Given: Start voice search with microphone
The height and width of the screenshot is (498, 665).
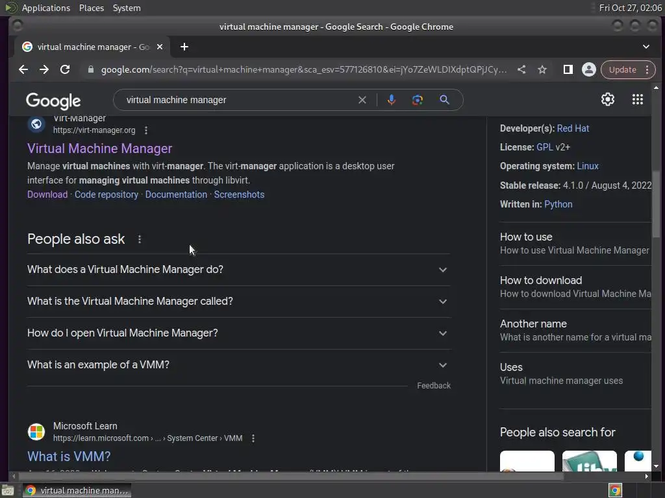Looking at the screenshot, I should (392, 100).
